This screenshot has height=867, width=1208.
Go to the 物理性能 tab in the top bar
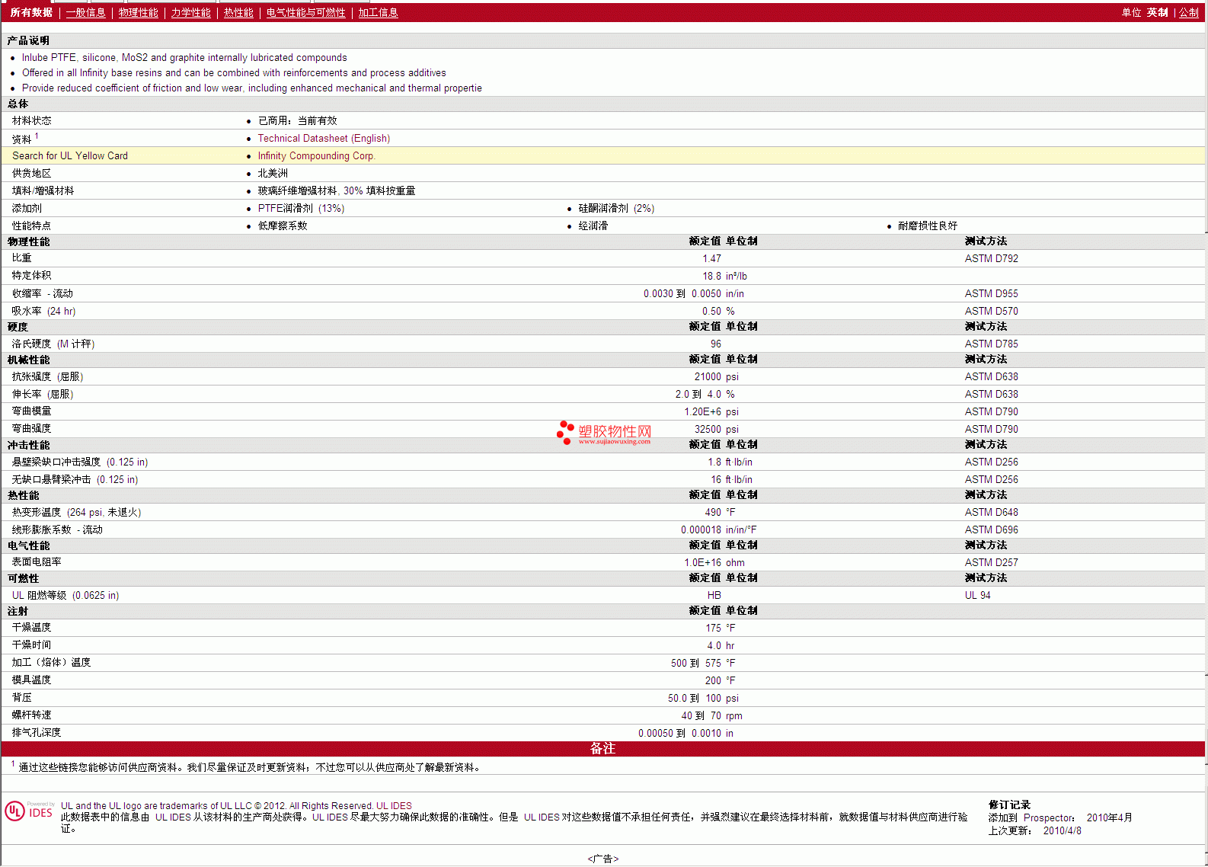pyautogui.click(x=138, y=13)
